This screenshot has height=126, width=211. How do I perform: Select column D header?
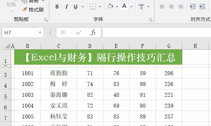pyautogui.click(x=90, y=46)
